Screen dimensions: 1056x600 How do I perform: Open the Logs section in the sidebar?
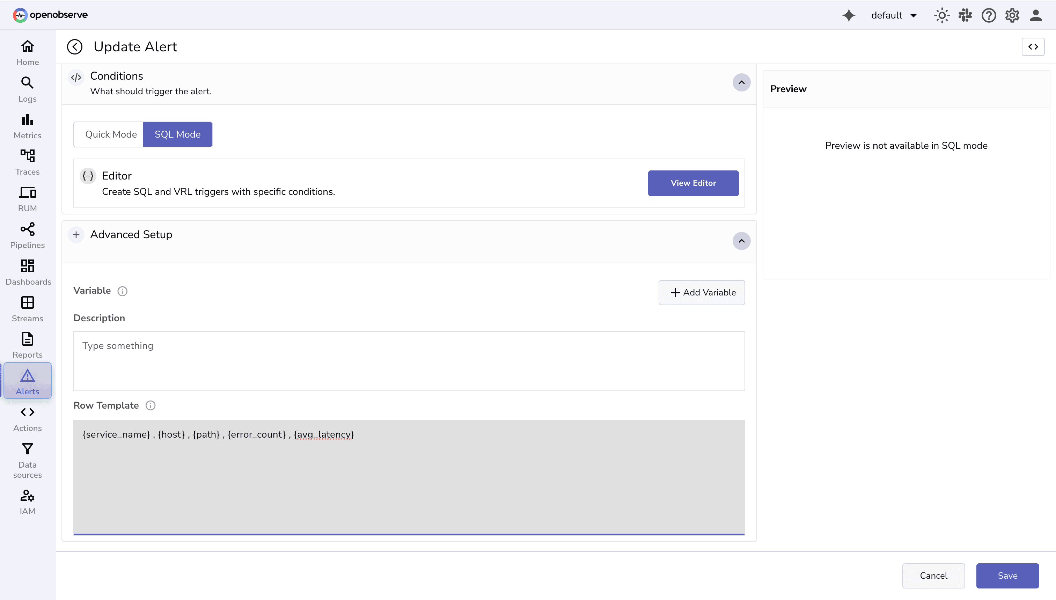(27, 88)
